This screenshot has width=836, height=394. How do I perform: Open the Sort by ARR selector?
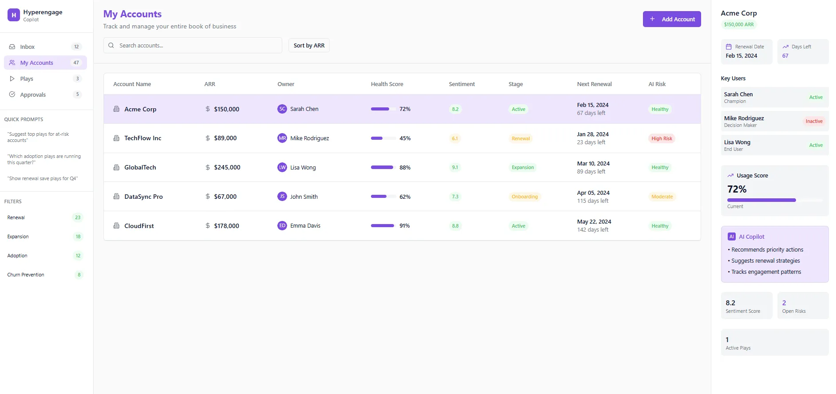point(309,45)
